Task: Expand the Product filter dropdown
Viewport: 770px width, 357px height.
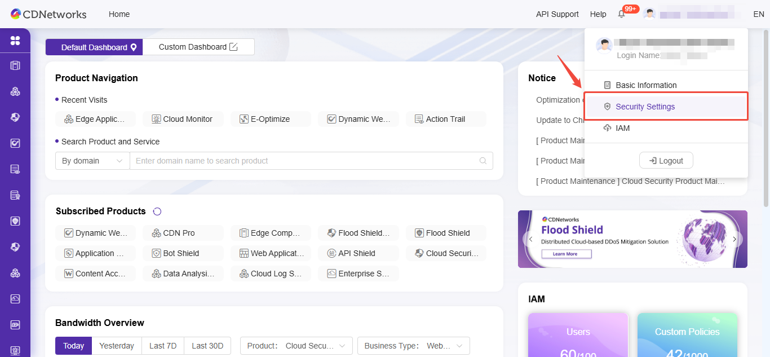Action: point(296,346)
